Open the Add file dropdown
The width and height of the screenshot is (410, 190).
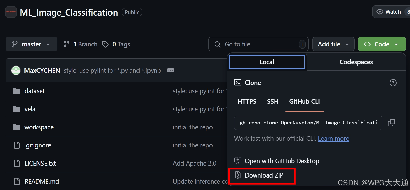click(x=333, y=44)
